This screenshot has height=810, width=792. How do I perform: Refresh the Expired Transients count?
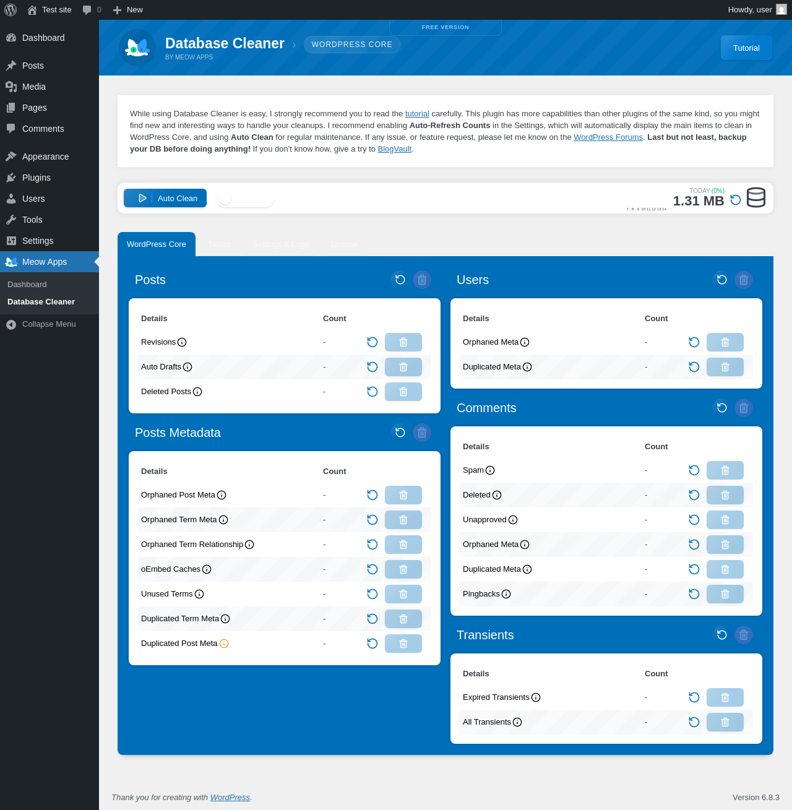click(x=694, y=697)
